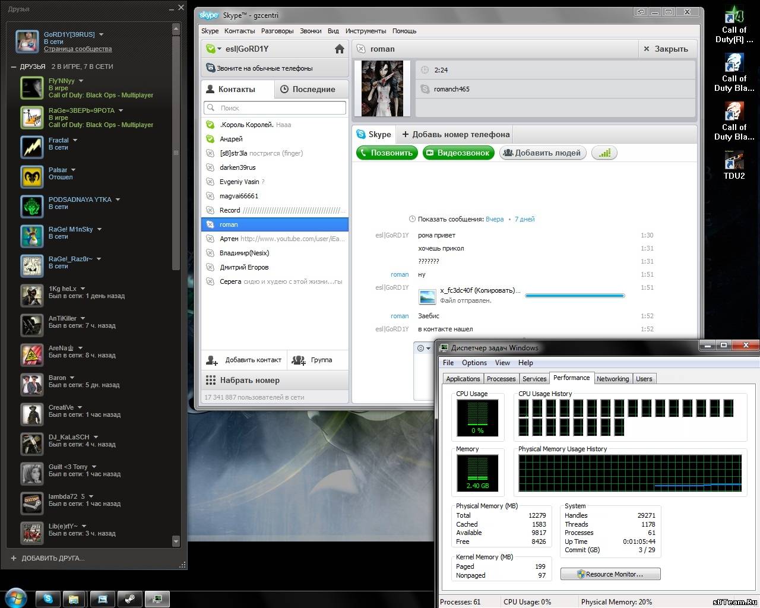This screenshot has width=760, height=608.
Task: Open the TDU2 desktop shortcut
Action: (734, 165)
